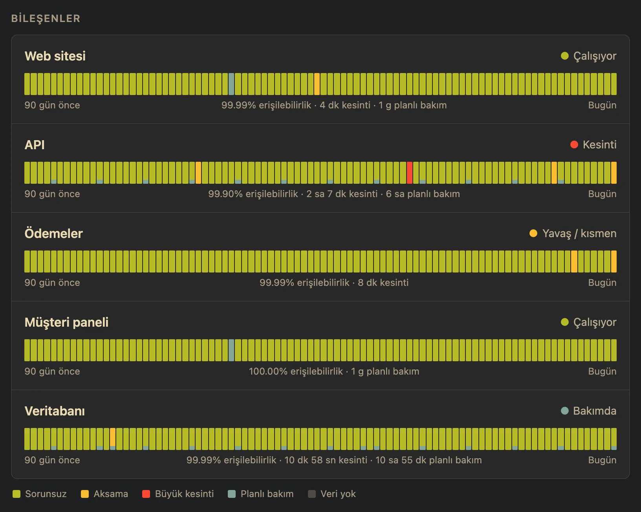
Task: Click the red Kesinti status dot for API
Action: [x=574, y=144]
